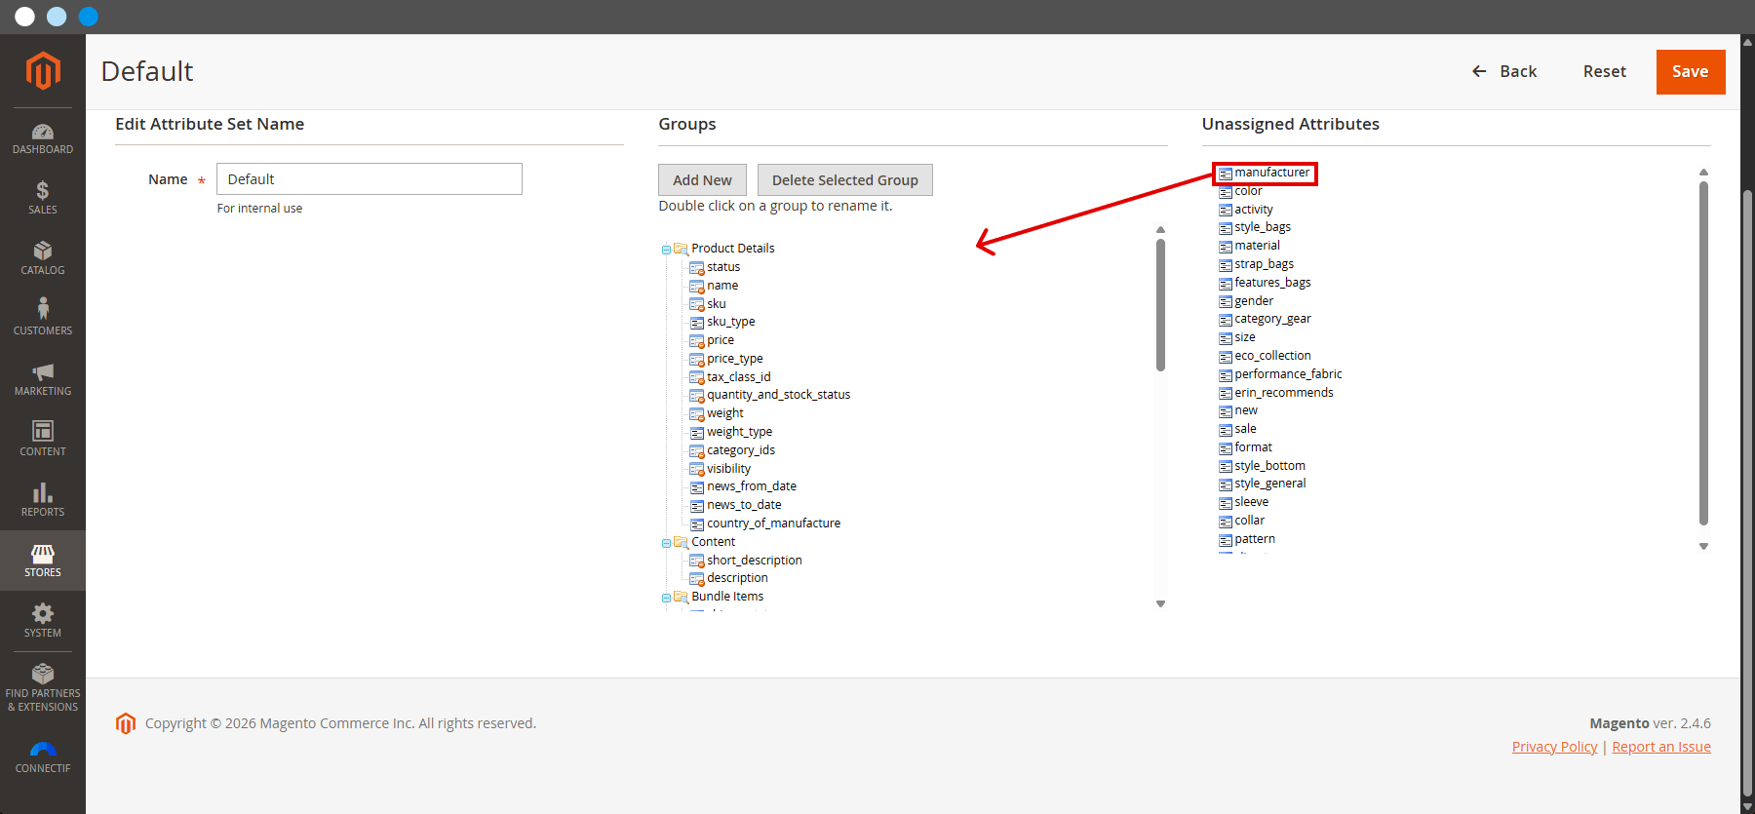Open the Content sidebar menu
The height and width of the screenshot is (814, 1755).
(x=43, y=440)
